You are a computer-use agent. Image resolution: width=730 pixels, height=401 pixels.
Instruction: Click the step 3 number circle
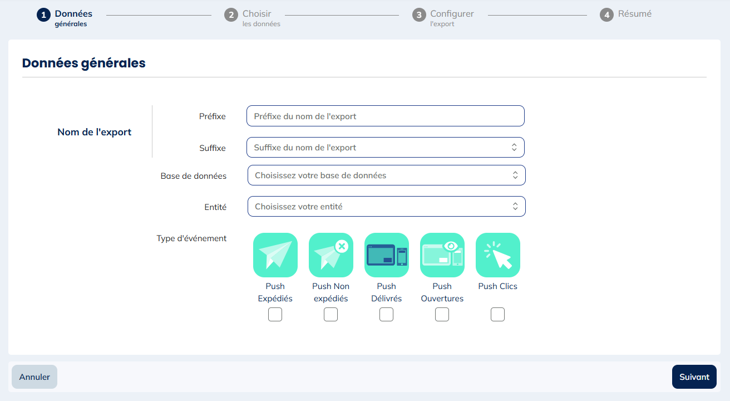[419, 15]
